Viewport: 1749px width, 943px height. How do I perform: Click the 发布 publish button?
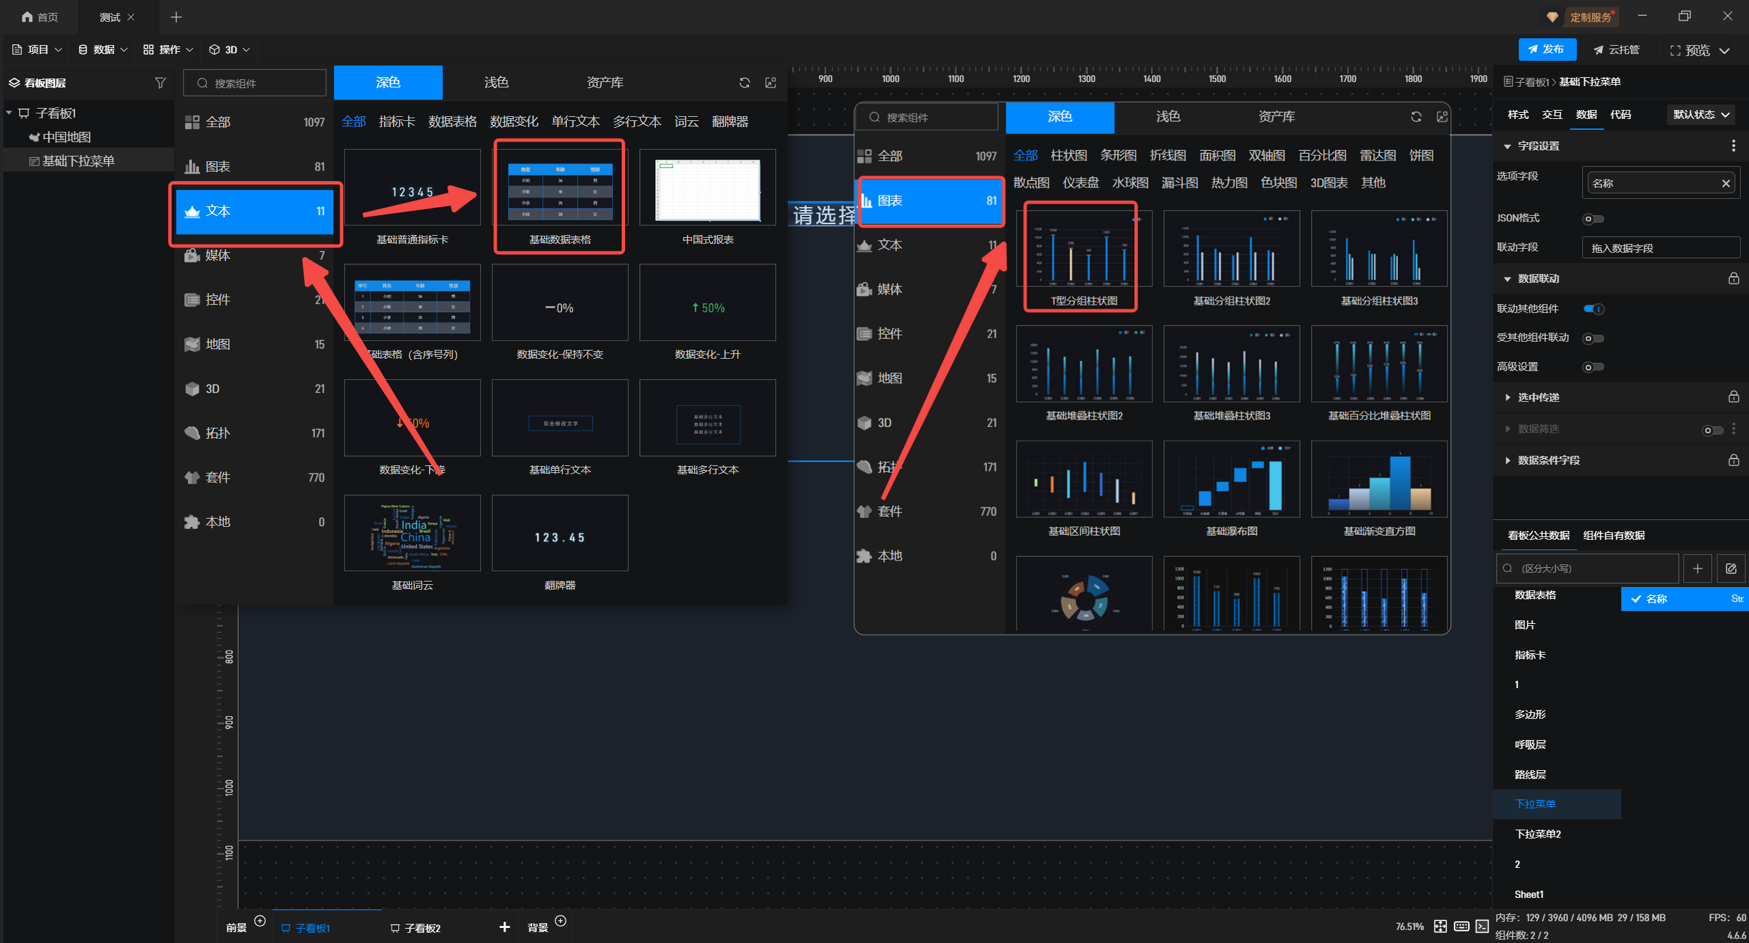pos(1546,49)
